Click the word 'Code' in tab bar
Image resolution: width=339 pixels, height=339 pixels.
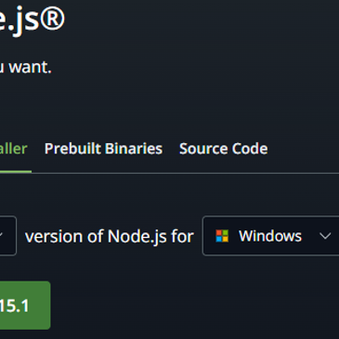250,149
